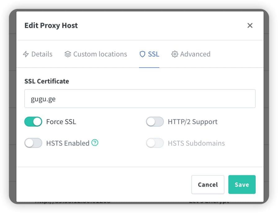Open the HSTS help question mark icon
Screen dimensions: 278x213
coord(95,143)
